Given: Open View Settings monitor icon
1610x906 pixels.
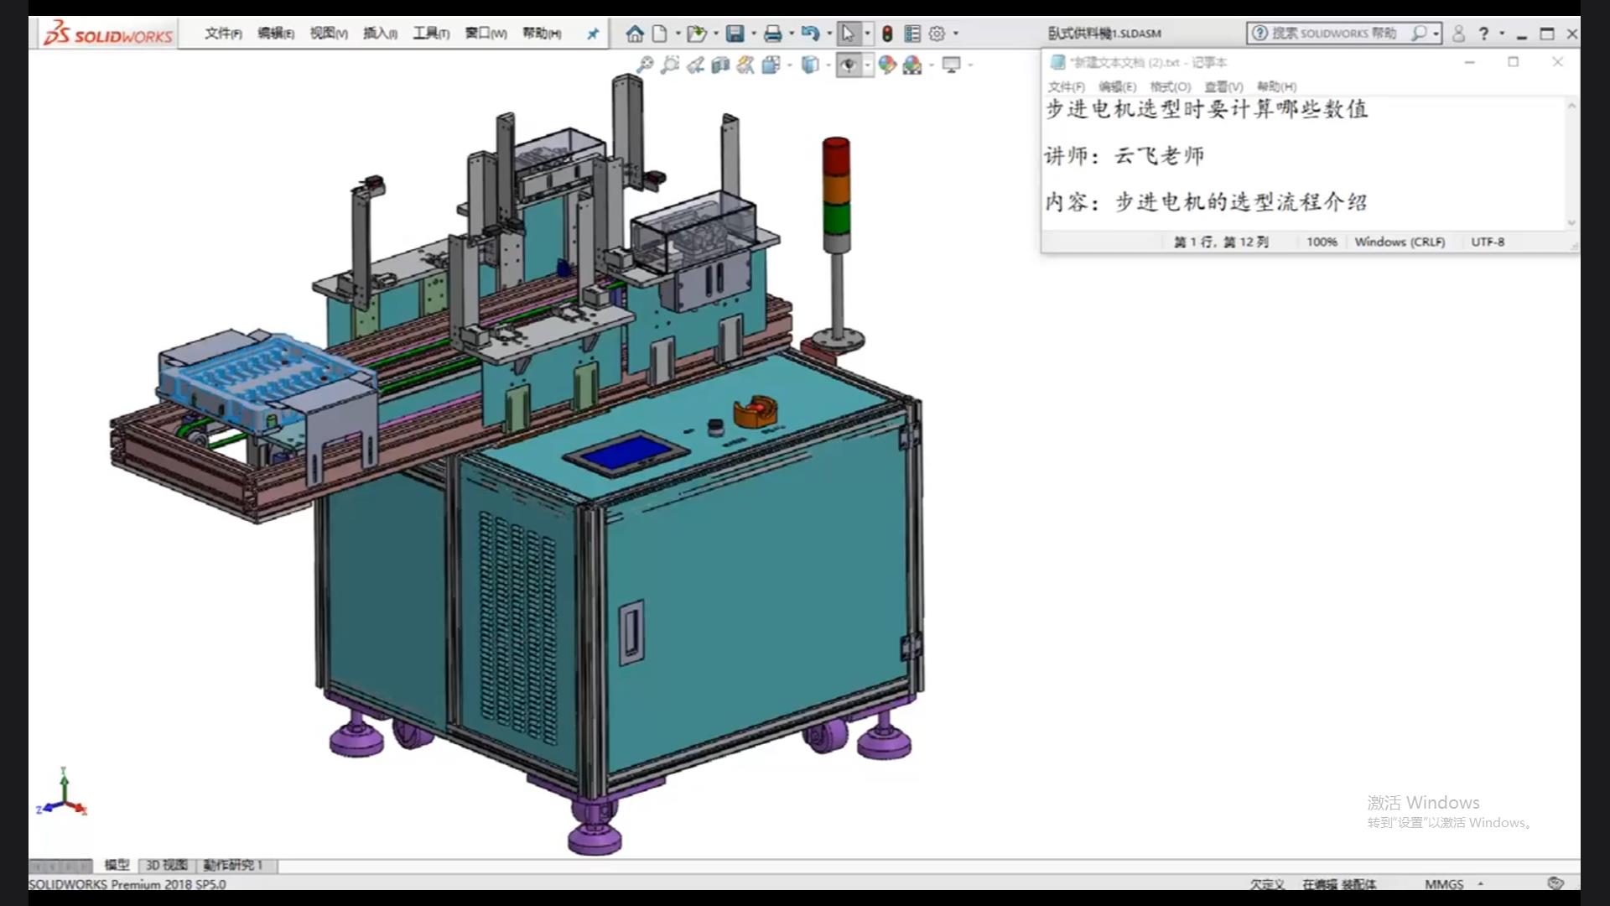Looking at the screenshot, I should pos(952,65).
